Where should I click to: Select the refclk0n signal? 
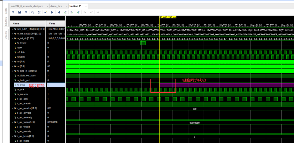click(x=21, y=57)
